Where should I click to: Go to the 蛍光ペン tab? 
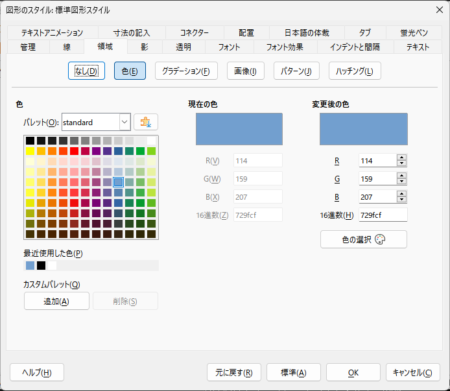413,32
